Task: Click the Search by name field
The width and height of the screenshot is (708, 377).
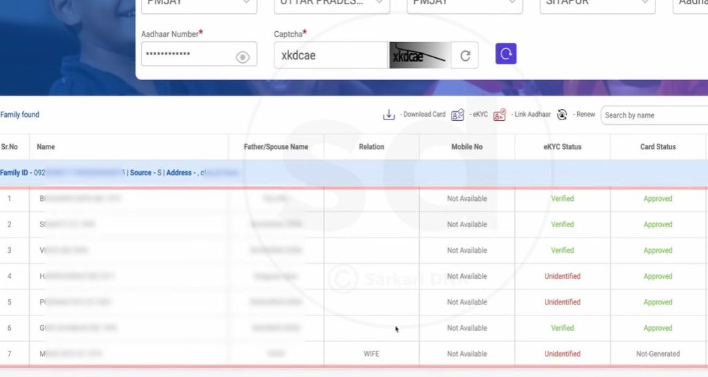Action: point(654,115)
